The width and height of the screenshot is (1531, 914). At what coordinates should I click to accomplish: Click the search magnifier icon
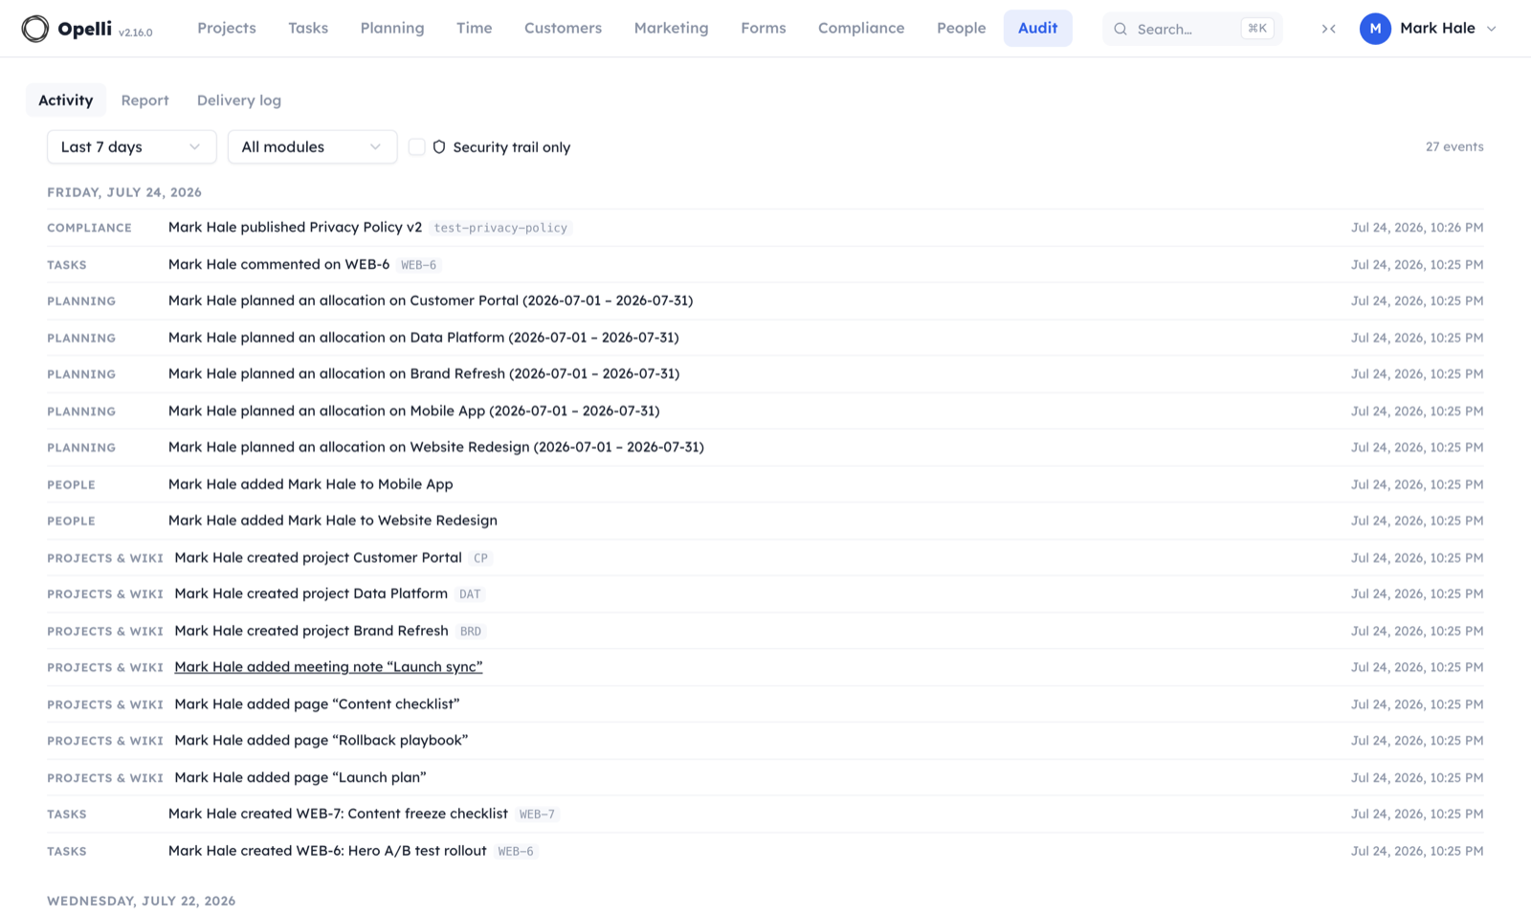pos(1121,29)
